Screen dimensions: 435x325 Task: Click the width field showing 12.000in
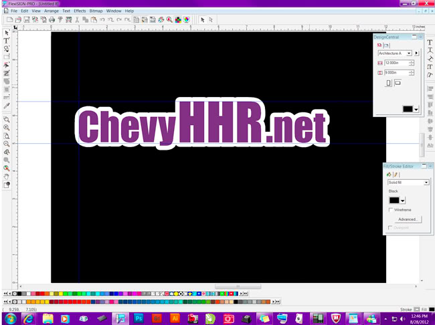[x=396, y=63]
